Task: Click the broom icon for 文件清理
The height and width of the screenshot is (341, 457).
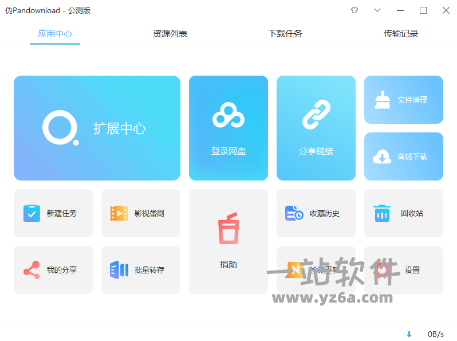Action: coord(382,100)
